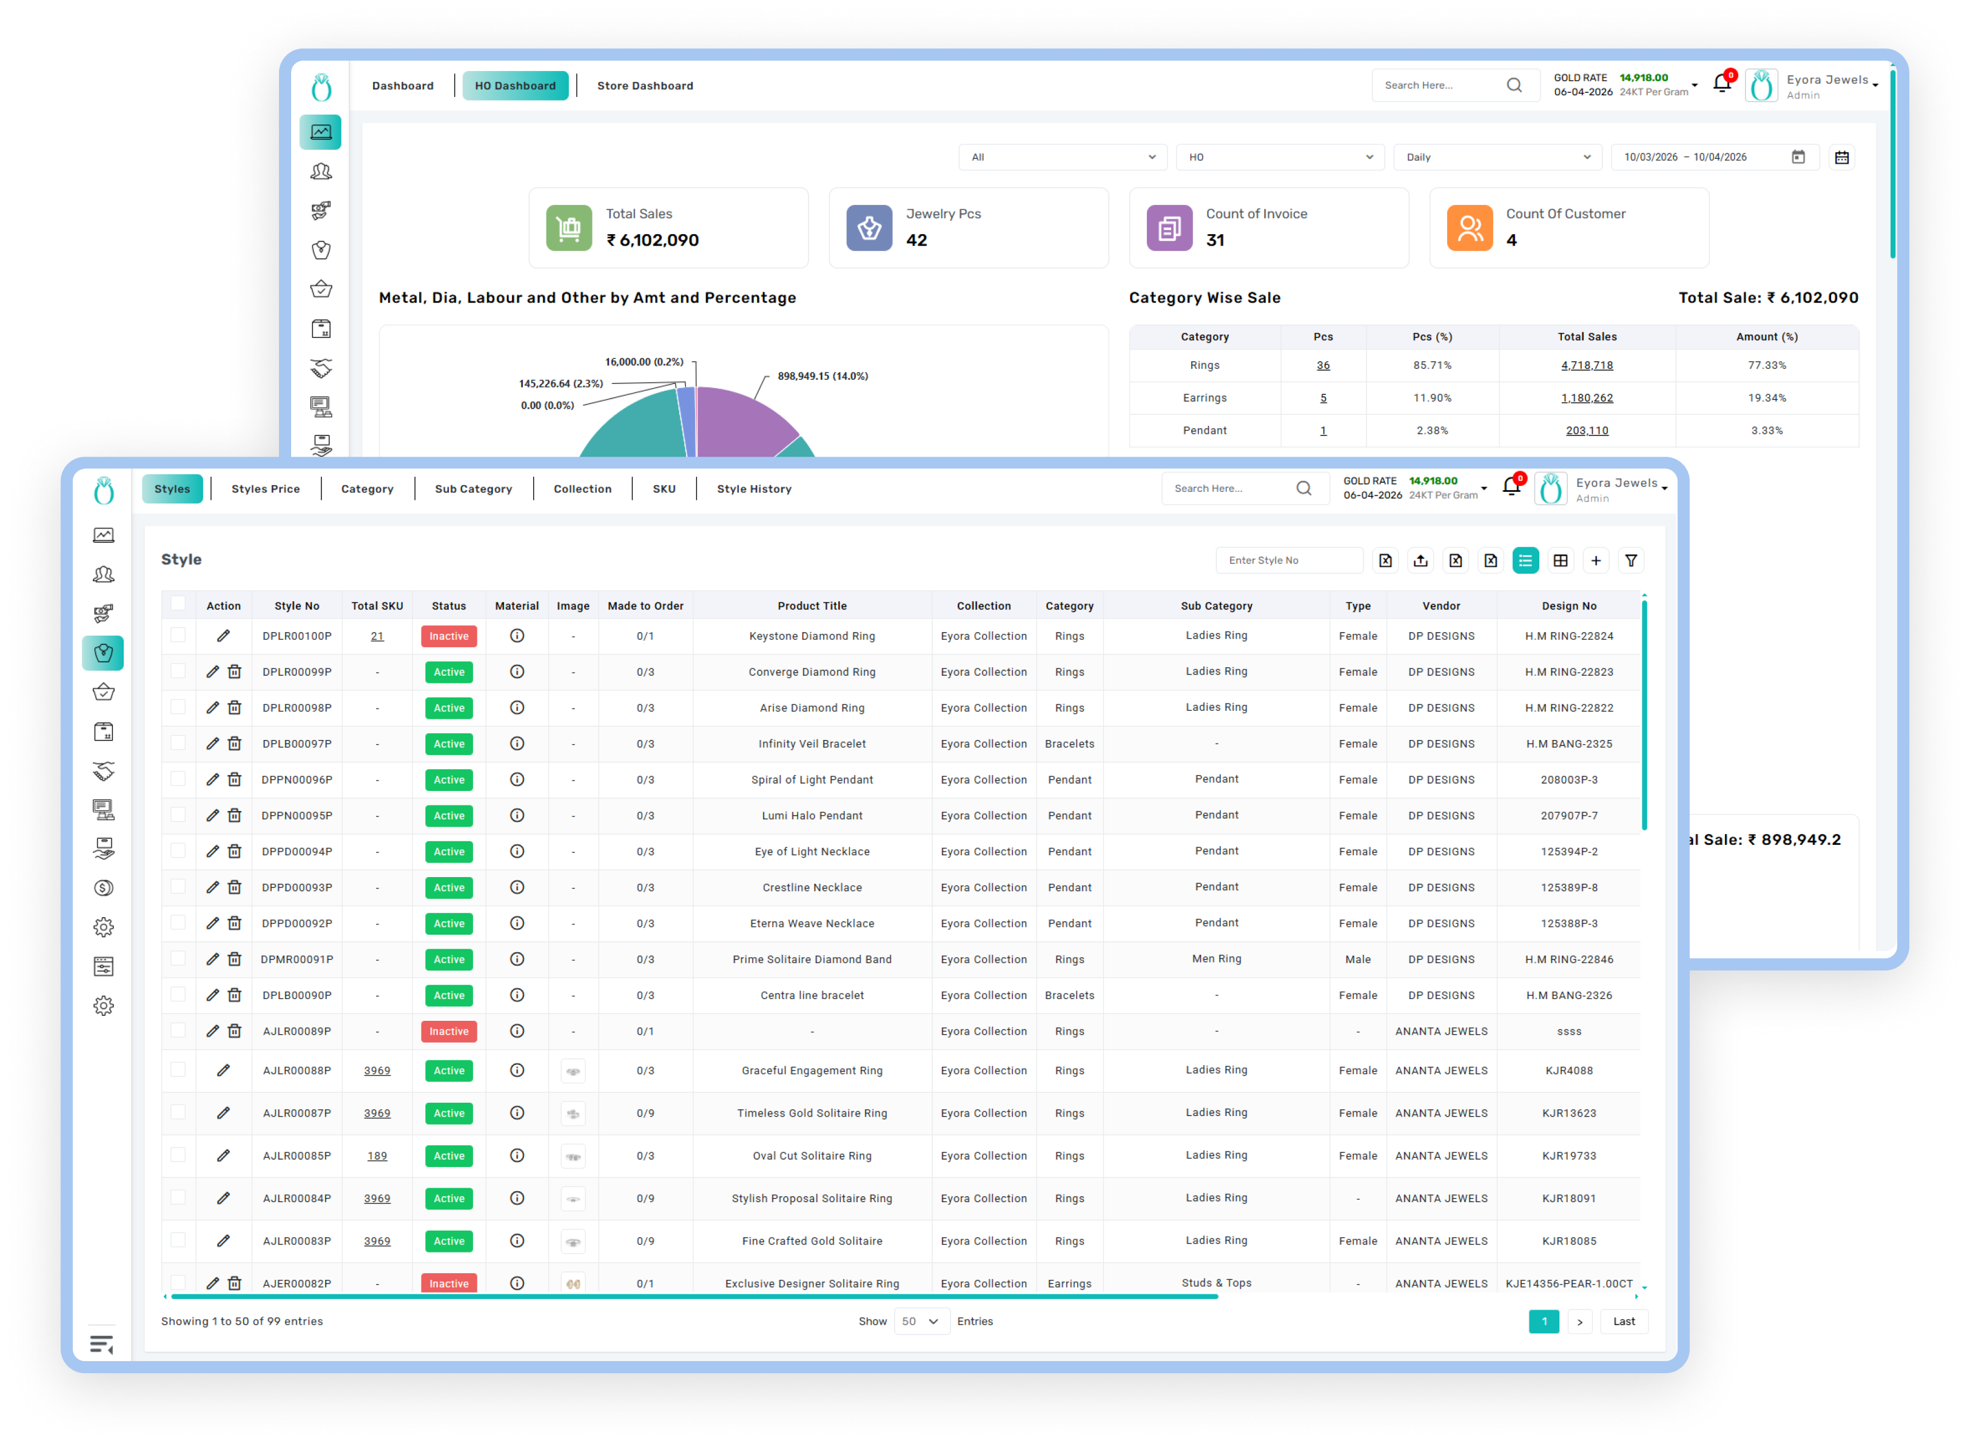This screenshot has width=1970, height=1446.
Task: Open material info icon for Keystone Diamond Ring
Action: tap(517, 636)
